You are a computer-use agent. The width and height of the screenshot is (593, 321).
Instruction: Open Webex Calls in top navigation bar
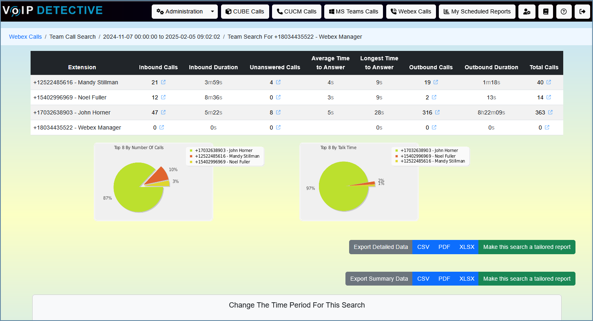coord(411,12)
